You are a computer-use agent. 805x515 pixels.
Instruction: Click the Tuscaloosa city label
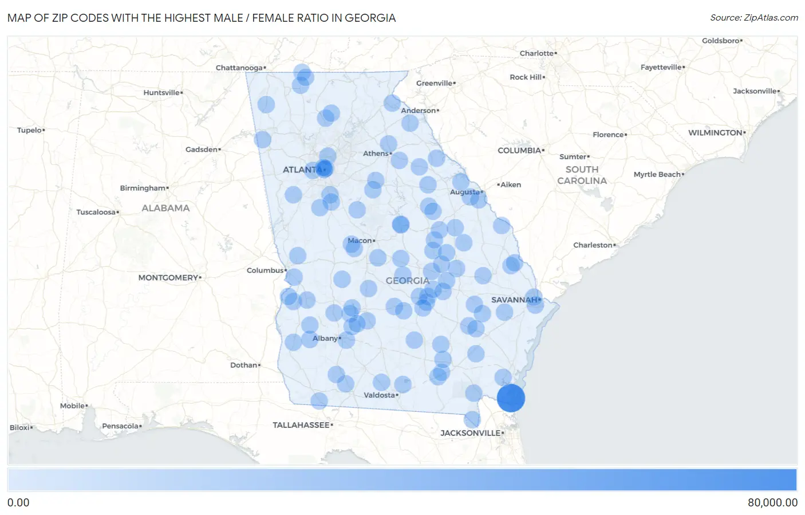(96, 213)
